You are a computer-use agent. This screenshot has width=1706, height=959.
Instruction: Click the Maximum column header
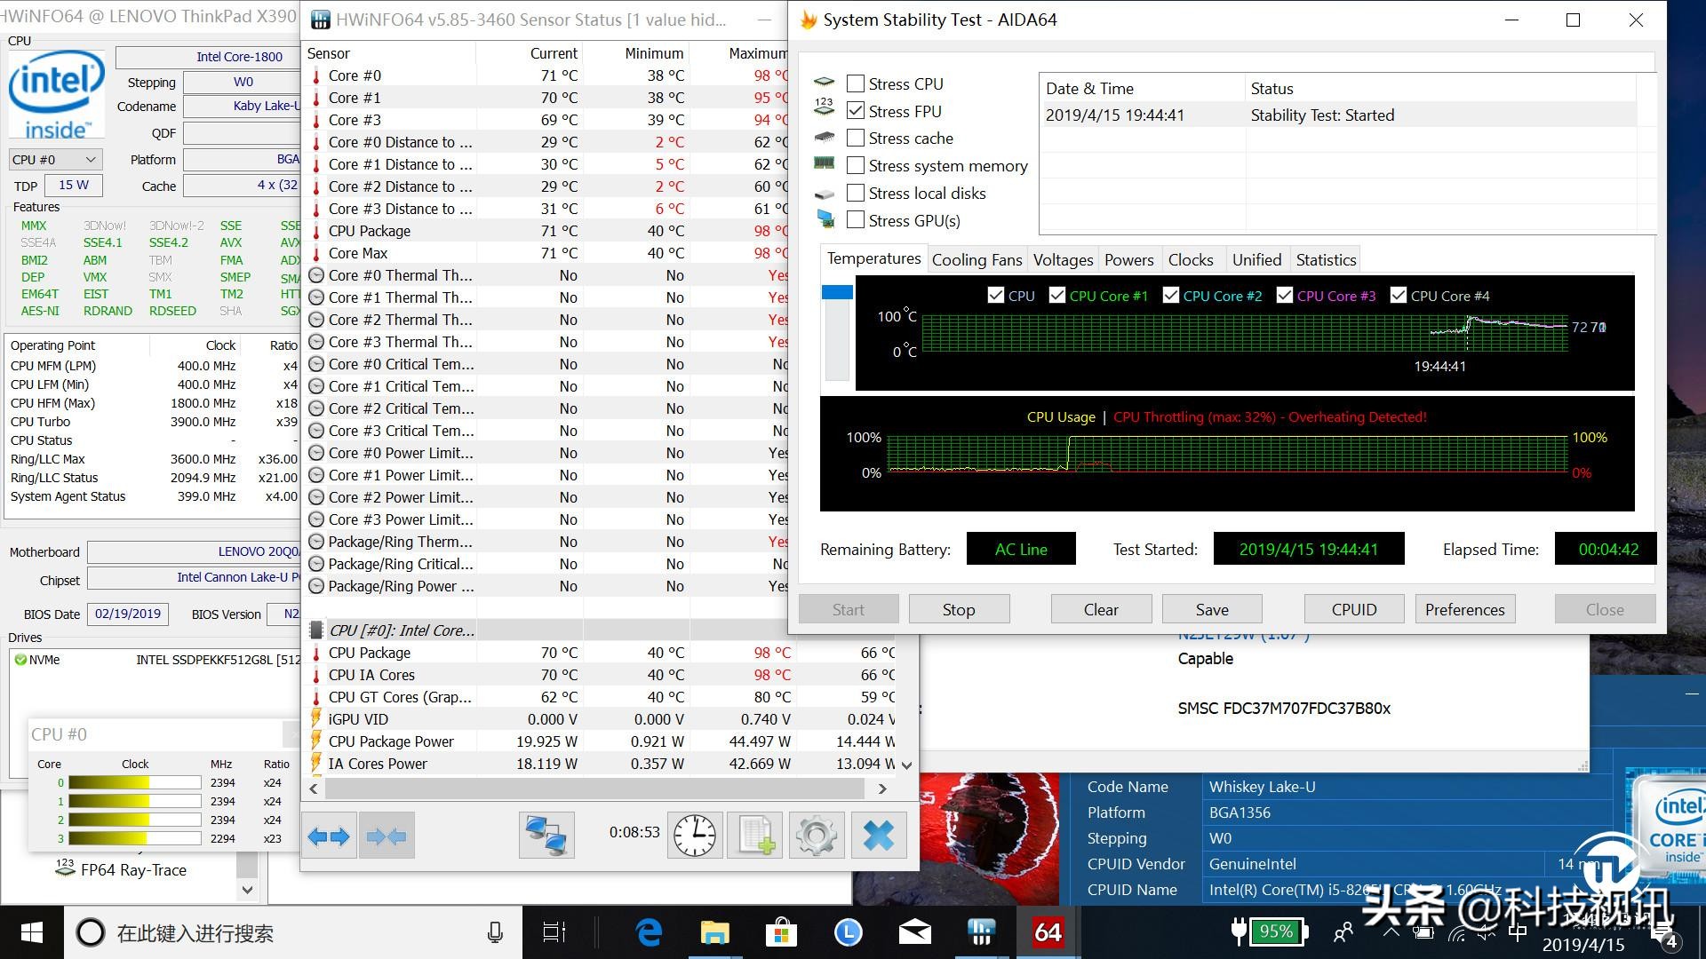click(x=740, y=53)
